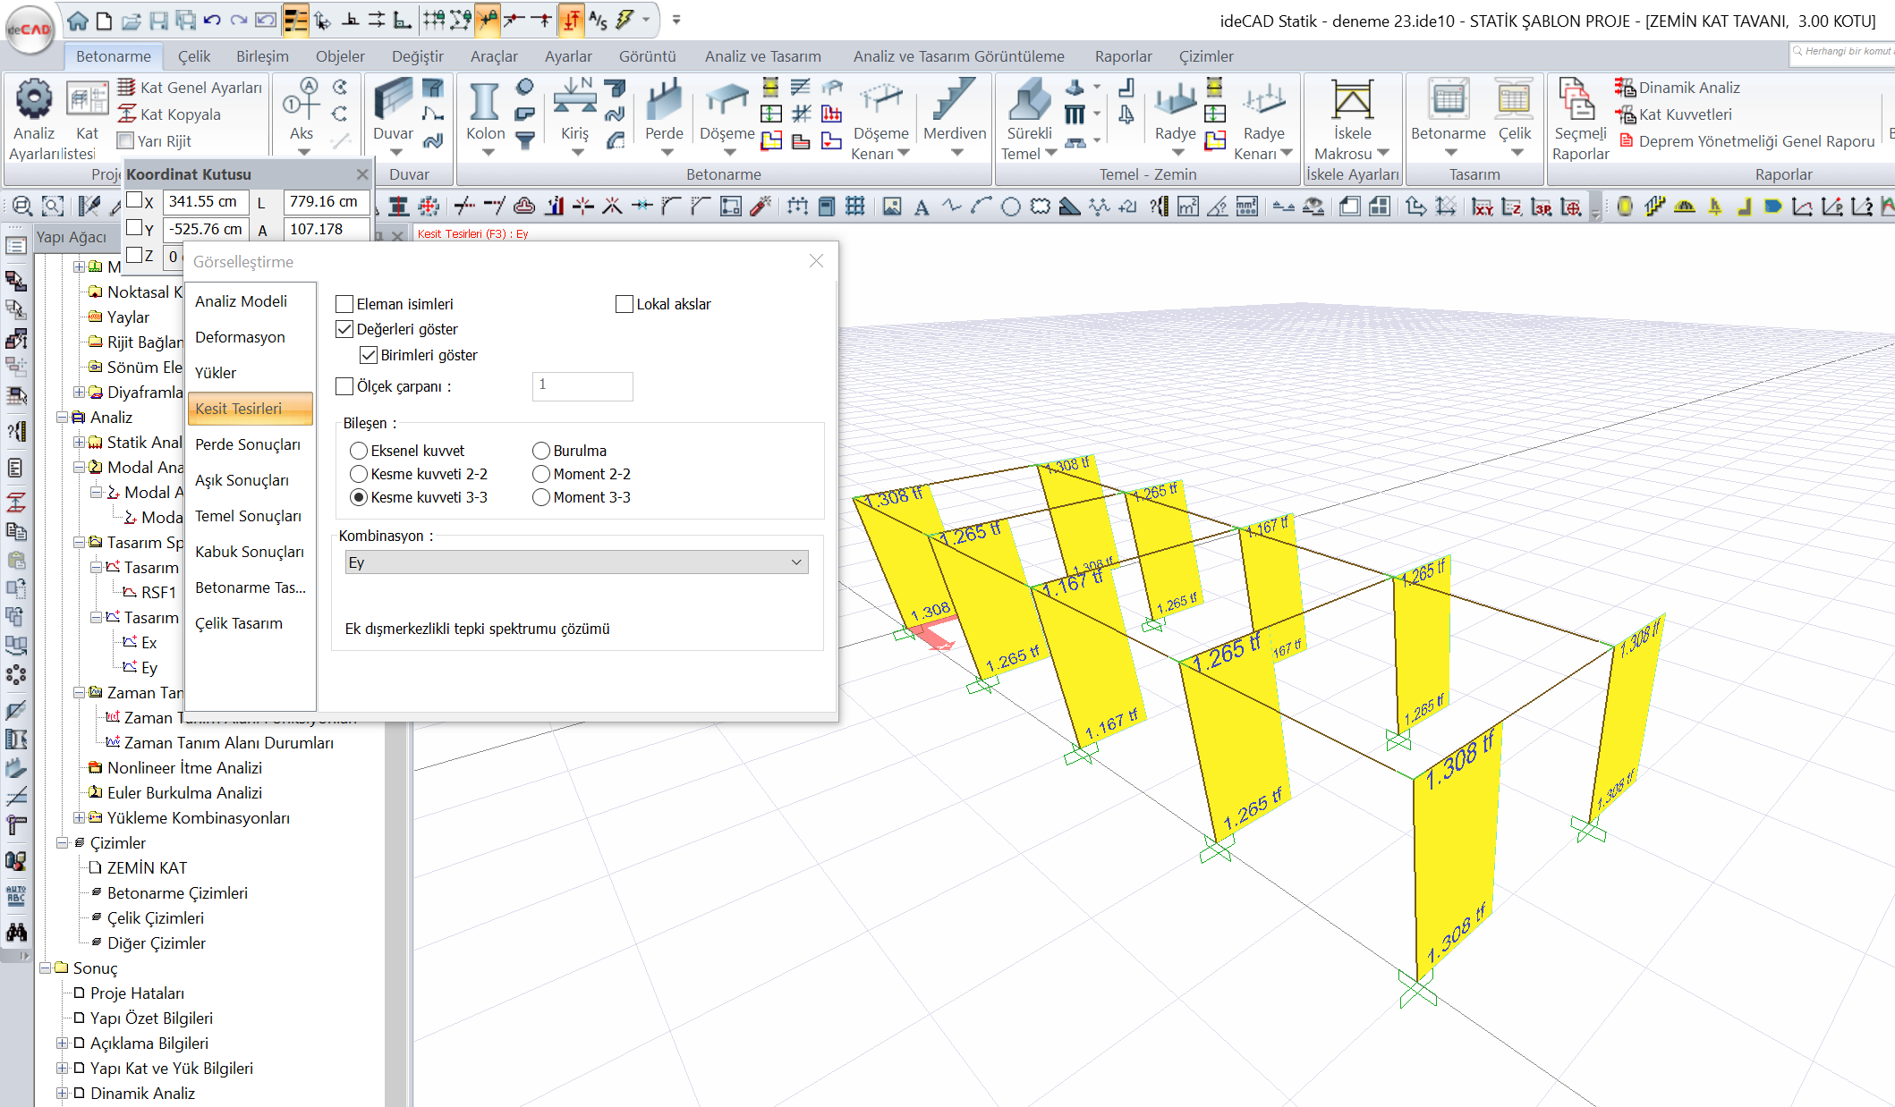This screenshot has height=1107, width=1895.
Task: Click the Ölçek çarpanı value field
Action: click(582, 386)
